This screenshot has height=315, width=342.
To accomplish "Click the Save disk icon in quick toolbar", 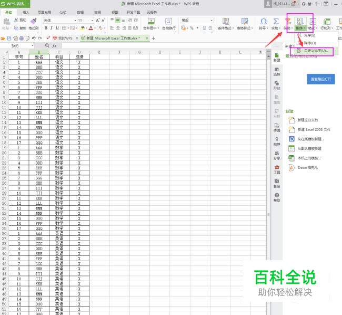I will click(x=9, y=39).
